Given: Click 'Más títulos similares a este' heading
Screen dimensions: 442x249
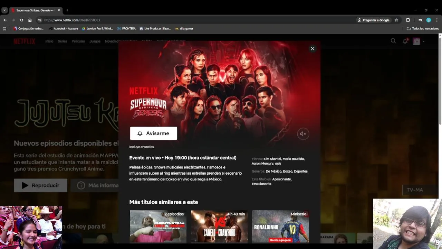Looking at the screenshot, I should click(x=164, y=202).
